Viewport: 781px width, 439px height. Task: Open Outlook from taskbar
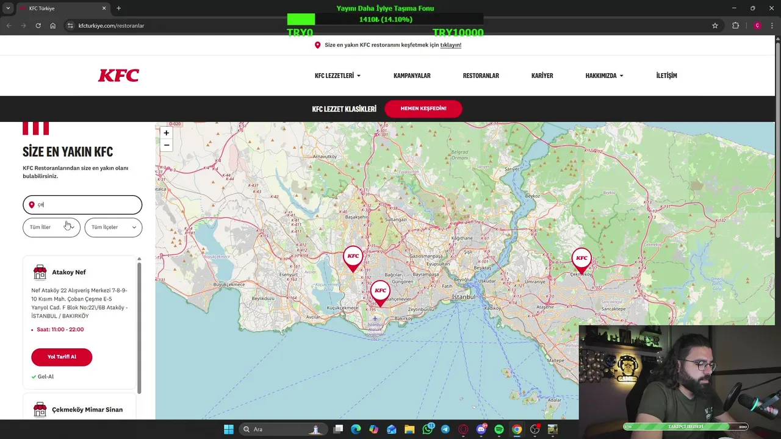pos(392,429)
